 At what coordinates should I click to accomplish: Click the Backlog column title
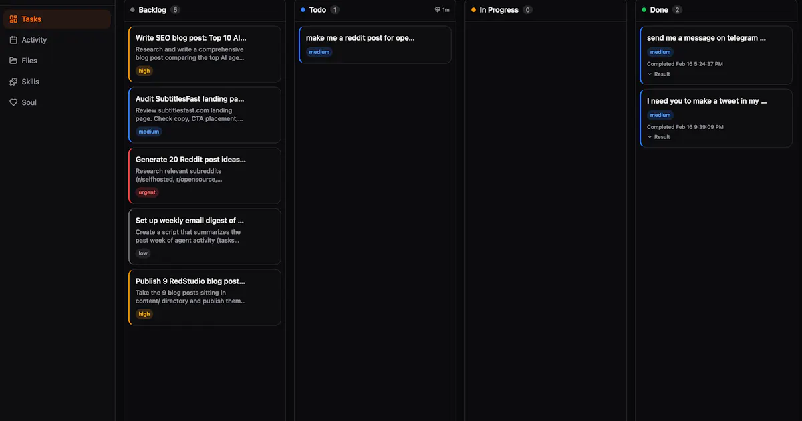[x=152, y=10]
